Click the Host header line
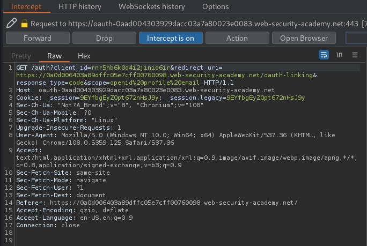The image size is (367, 246). point(145,90)
